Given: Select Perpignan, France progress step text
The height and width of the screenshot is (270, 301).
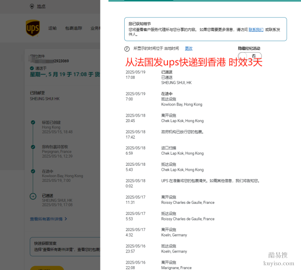Looking at the screenshot, I should tap(57, 152).
